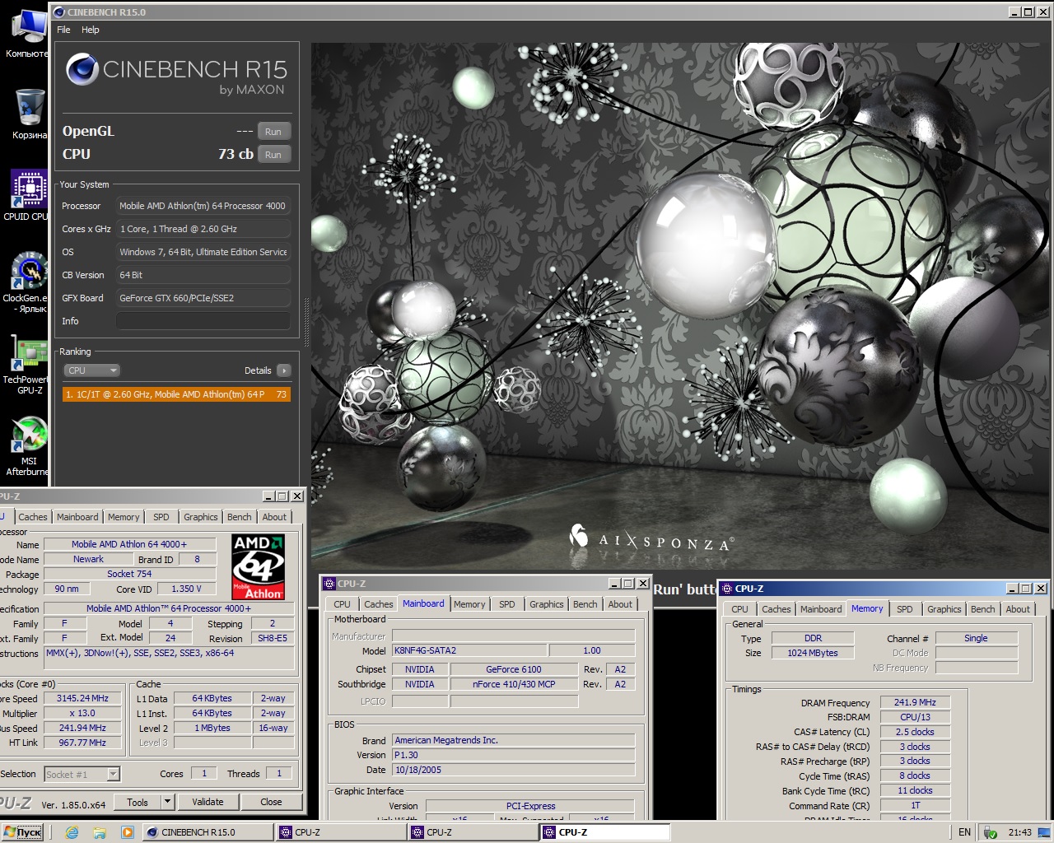Click the CPU-Z Mainboard window title icon
The width and height of the screenshot is (1054, 843).
[x=329, y=584]
